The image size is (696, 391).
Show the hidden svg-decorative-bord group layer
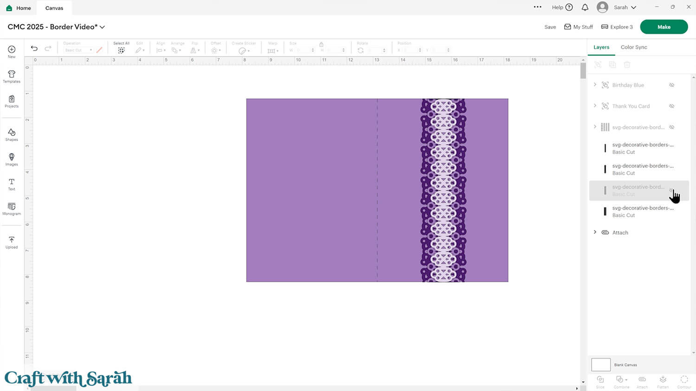(671, 127)
